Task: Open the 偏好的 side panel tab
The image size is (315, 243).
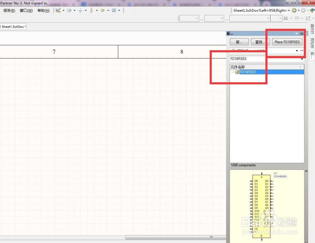Action: 312,29
